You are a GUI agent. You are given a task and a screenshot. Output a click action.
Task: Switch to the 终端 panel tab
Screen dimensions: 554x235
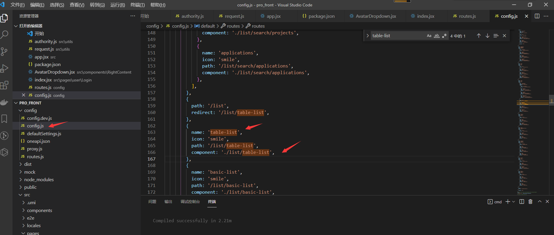tap(212, 202)
